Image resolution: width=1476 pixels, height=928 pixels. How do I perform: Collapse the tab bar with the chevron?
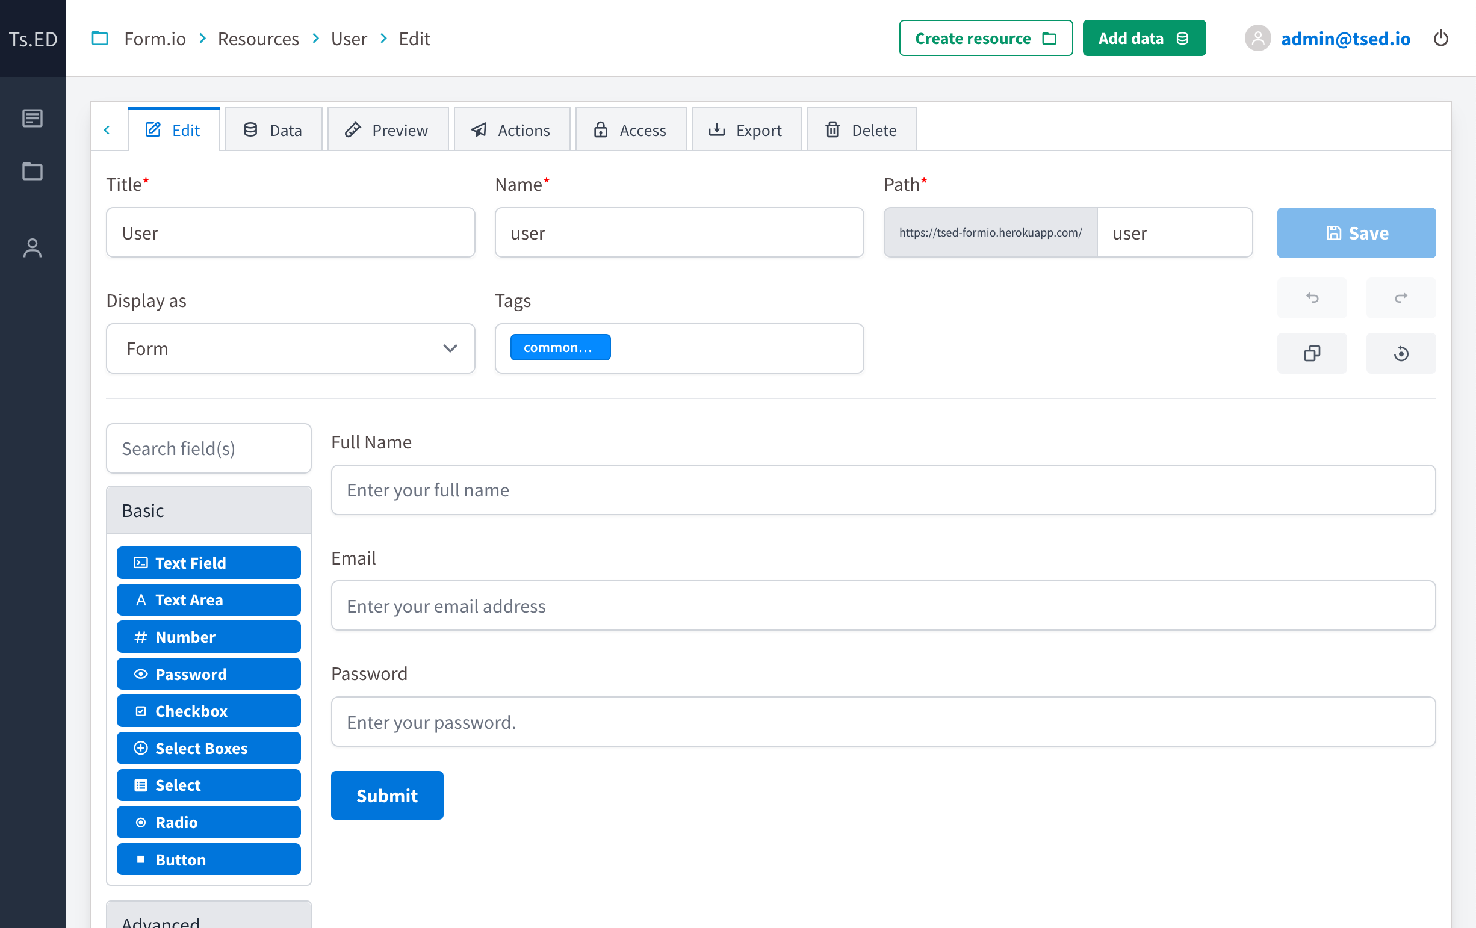108,129
